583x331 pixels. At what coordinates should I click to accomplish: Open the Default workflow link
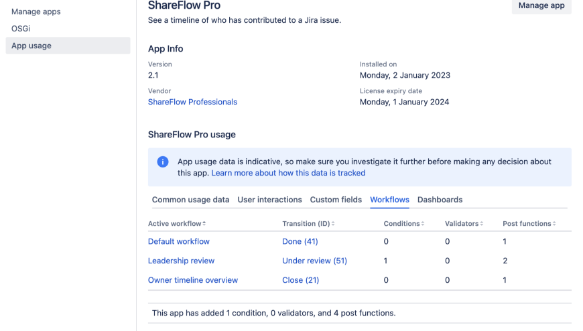tap(178, 241)
